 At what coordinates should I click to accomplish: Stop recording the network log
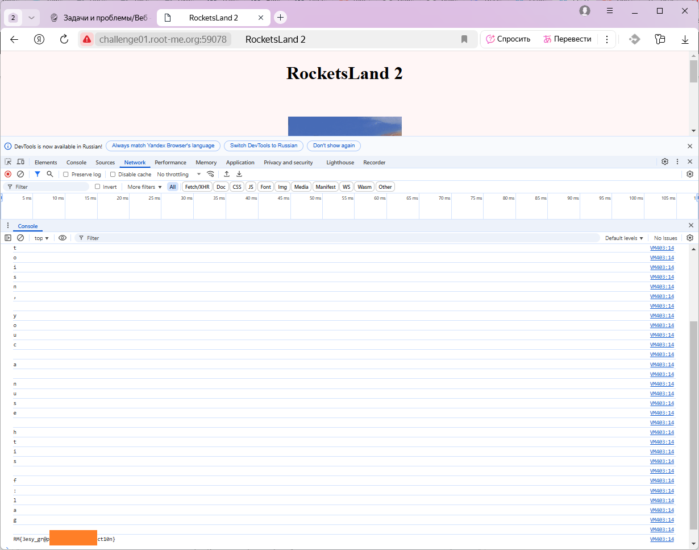coord(8,174)
